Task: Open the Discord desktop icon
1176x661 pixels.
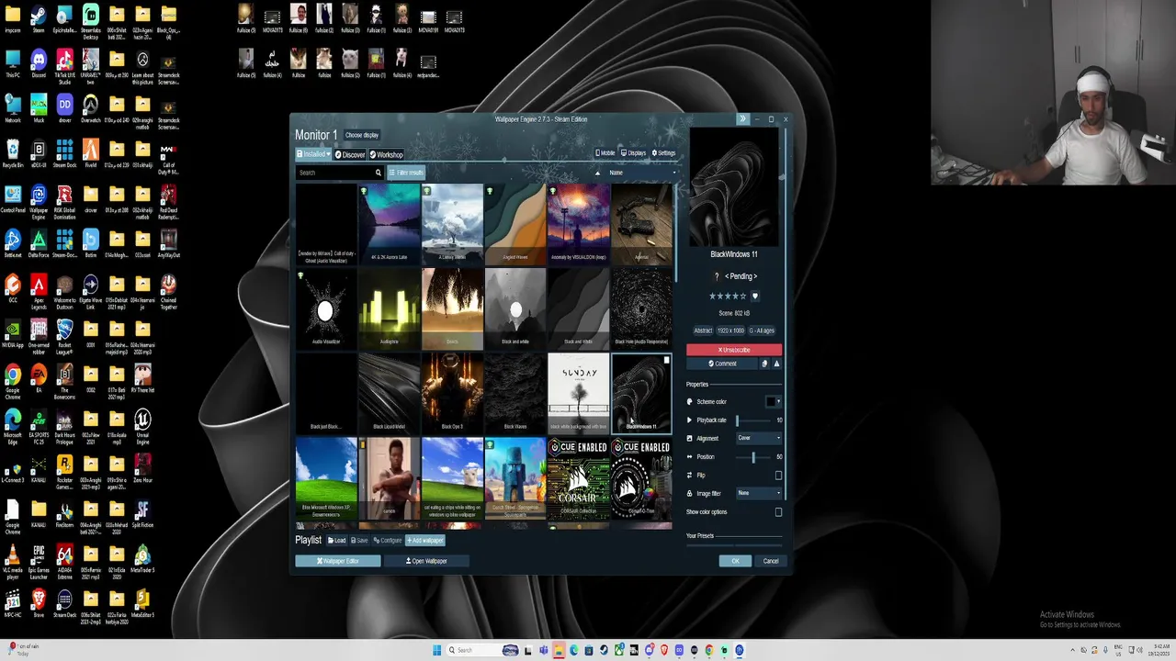Action: coord(39,63)
